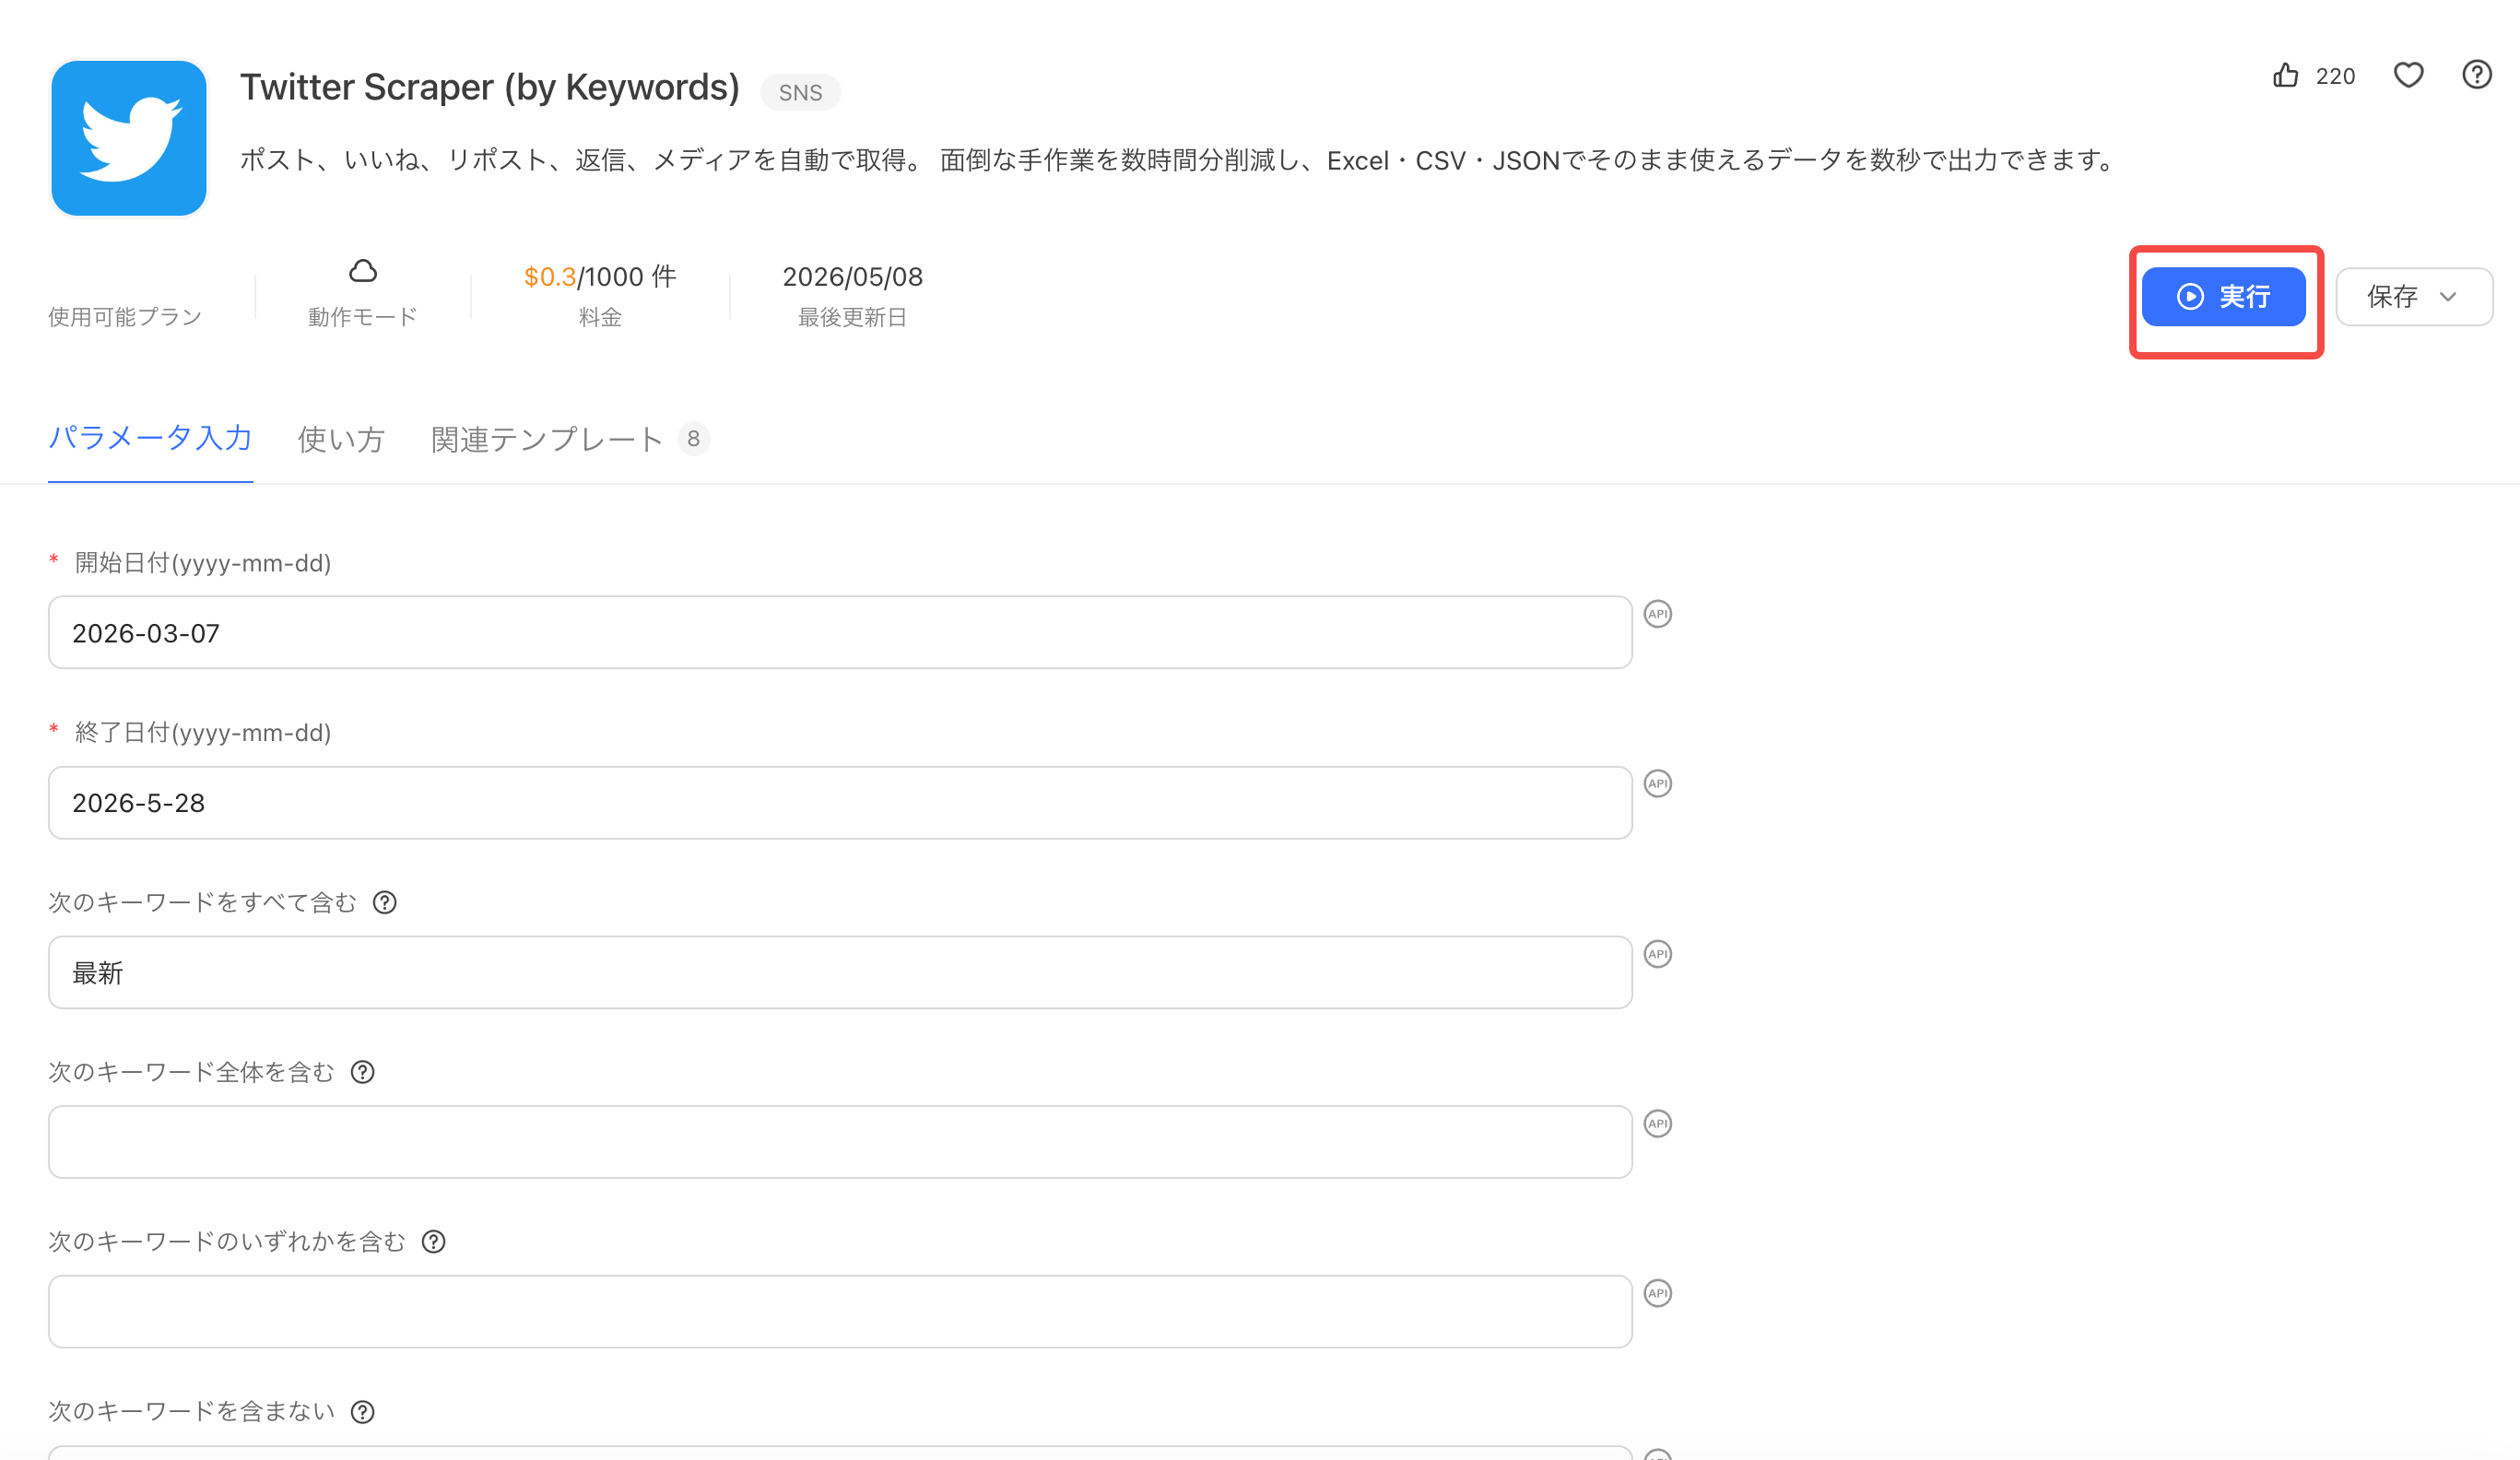
Task: Run the scraper with 実行 button
Action: pos(2223,297)
